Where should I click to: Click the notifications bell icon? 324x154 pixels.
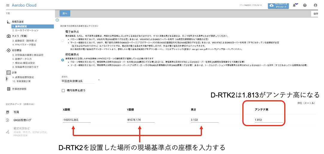click(x=294, y=6)
